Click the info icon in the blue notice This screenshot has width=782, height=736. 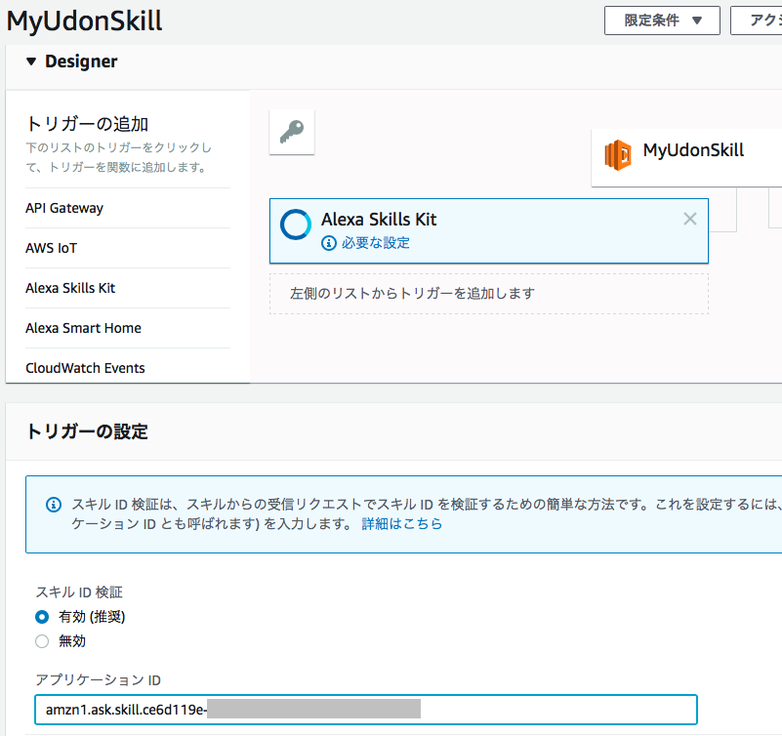point(54,505)
